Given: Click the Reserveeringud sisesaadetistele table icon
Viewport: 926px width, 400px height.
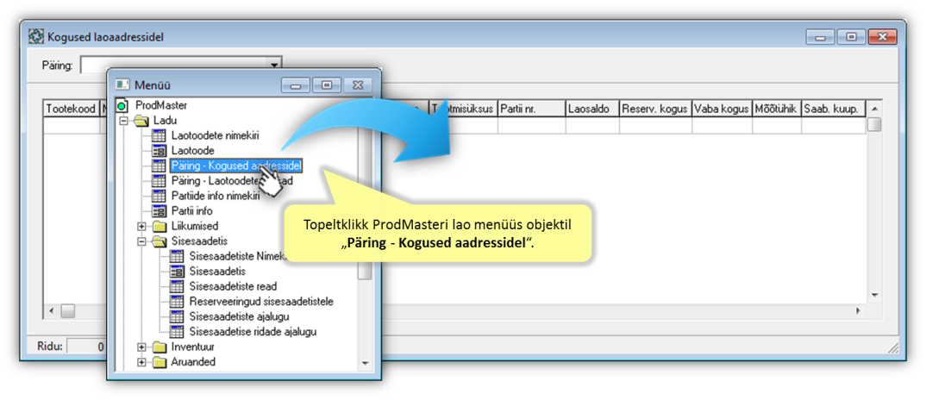Looking at the screenshot, I should click(x=177, y=302).
